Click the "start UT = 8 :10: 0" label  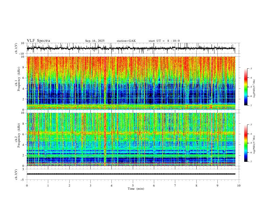(x=164, y=41)
